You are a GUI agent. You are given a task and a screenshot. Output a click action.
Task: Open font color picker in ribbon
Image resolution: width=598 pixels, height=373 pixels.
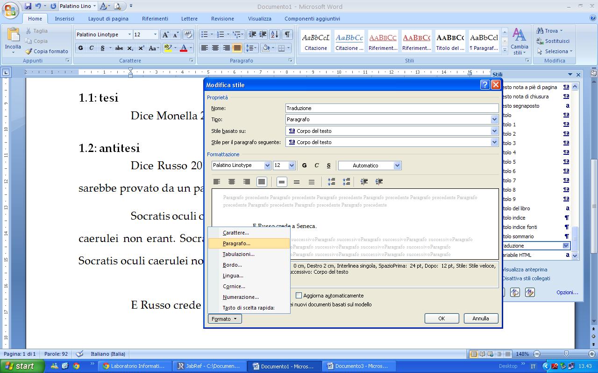pos(191,48)
